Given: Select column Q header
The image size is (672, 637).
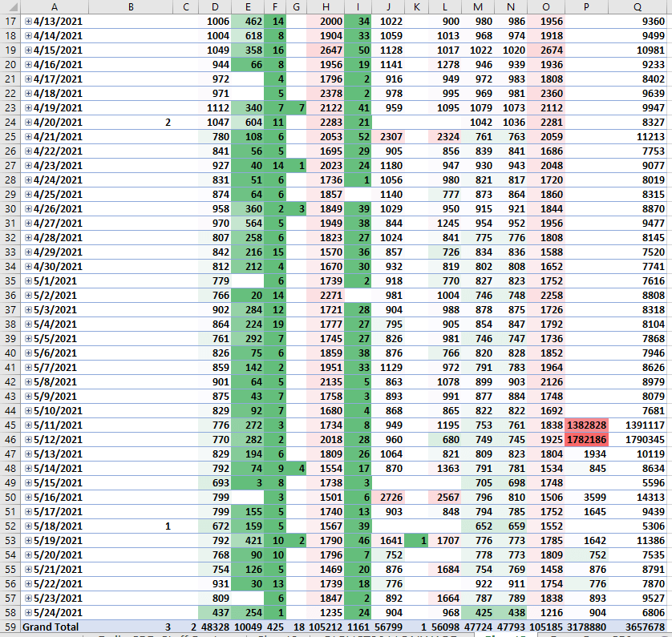Looking at the screenshot, I should click(x=638, y=6).
